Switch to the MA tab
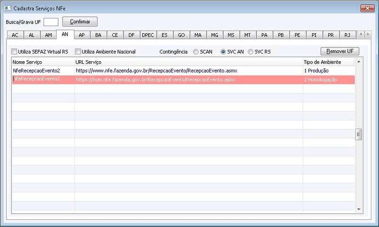Screen dimensions: 379x227 point(198,35)
